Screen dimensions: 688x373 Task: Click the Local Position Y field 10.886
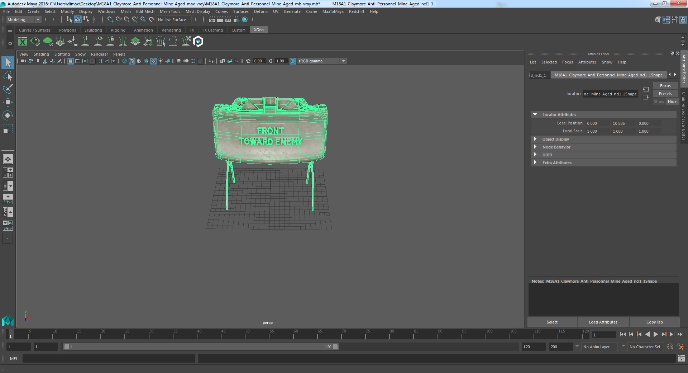(x=623, y=123)
